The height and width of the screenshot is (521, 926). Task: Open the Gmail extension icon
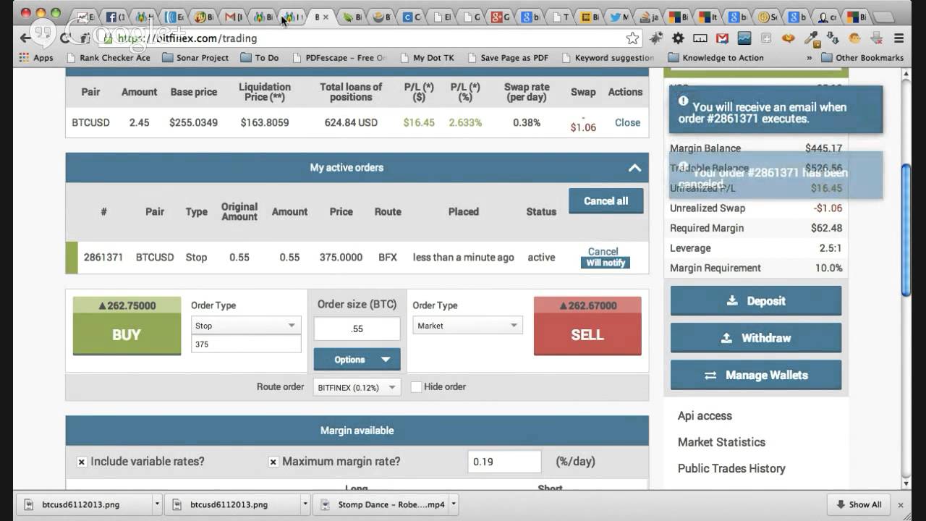tap(722, 38)
